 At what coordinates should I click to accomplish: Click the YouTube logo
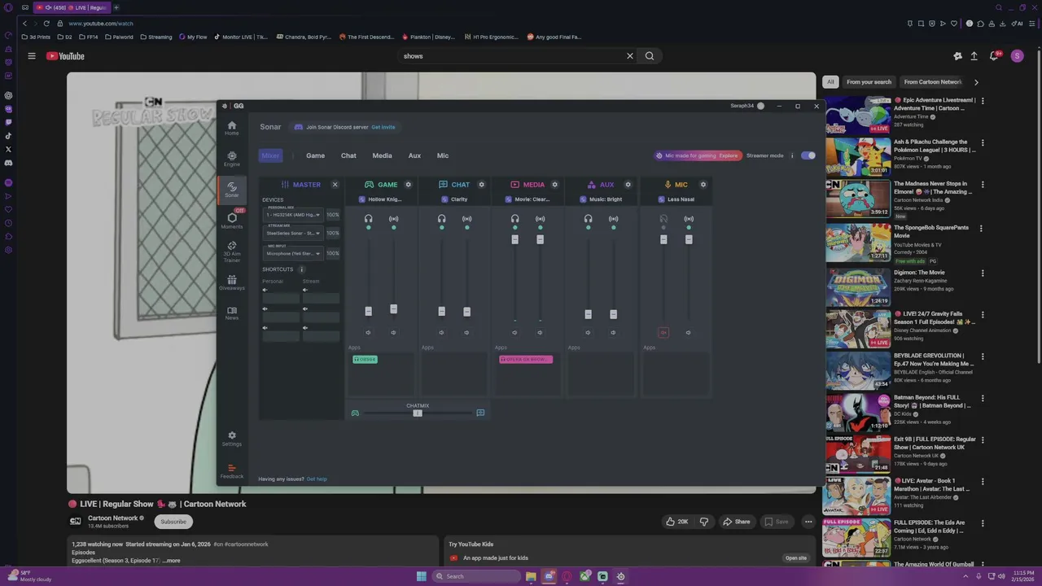(65, 56)
